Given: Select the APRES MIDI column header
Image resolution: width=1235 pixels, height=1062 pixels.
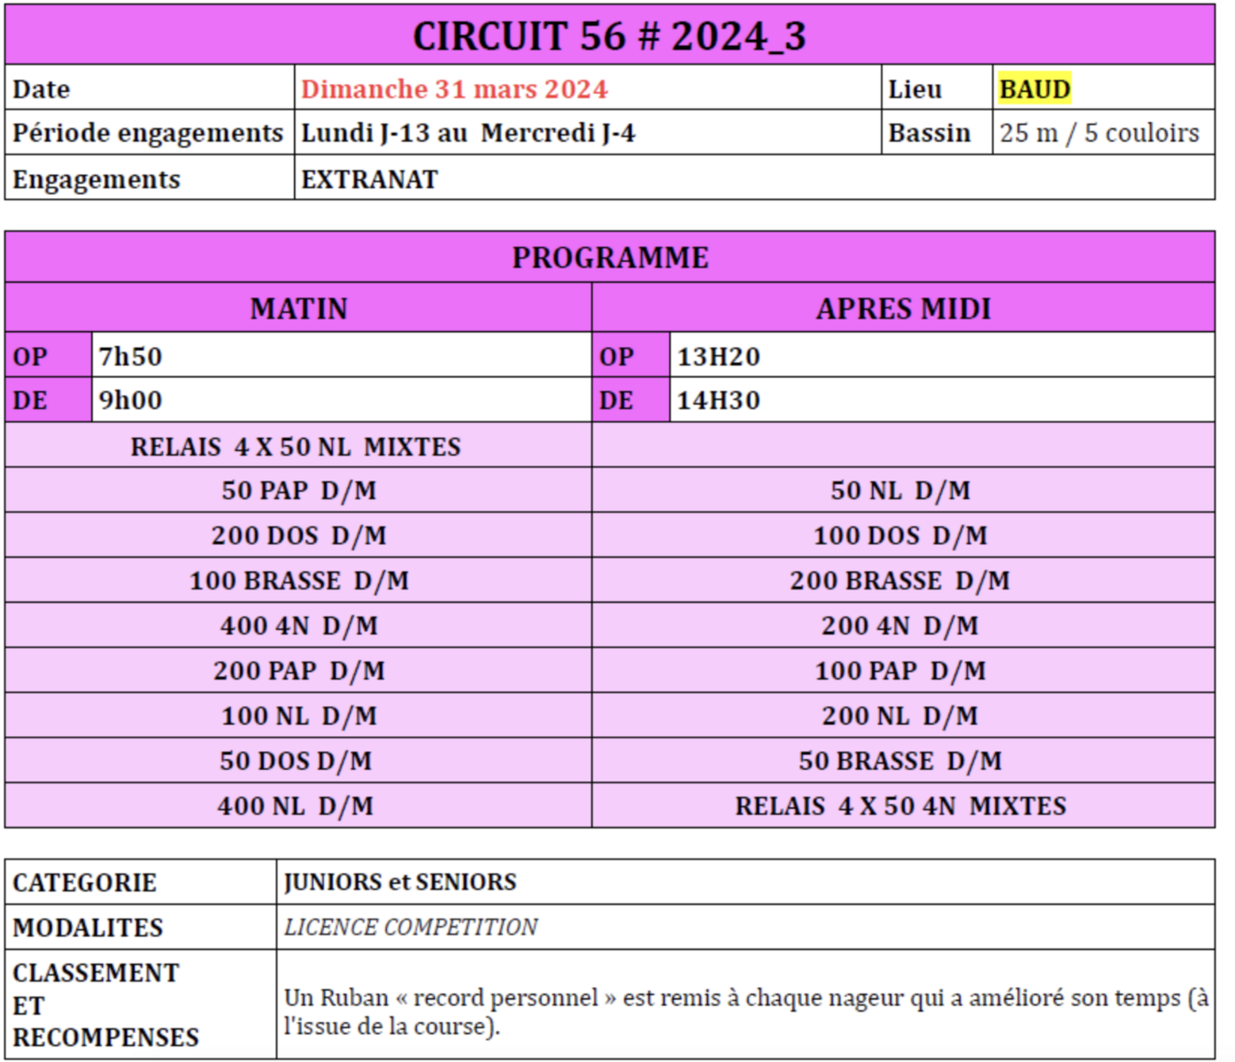Looking at the screenshot, I should pos(903,309).
